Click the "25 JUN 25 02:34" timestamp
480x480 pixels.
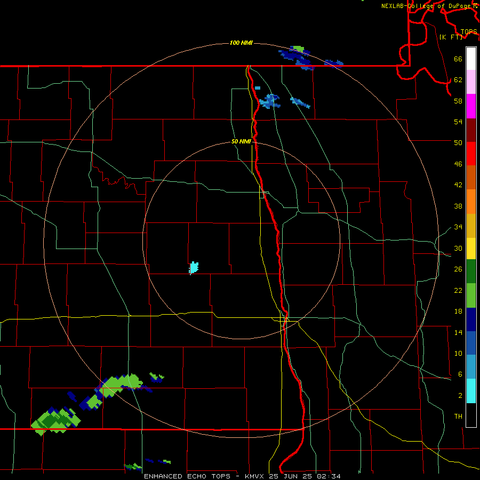pyautogui.click(x=305, y=476)
